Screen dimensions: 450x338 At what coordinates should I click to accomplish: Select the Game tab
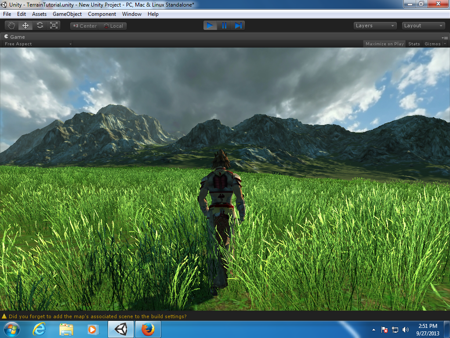pos(15,37)
